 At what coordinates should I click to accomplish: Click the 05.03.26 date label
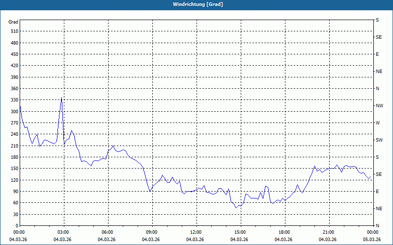(372, 240)
